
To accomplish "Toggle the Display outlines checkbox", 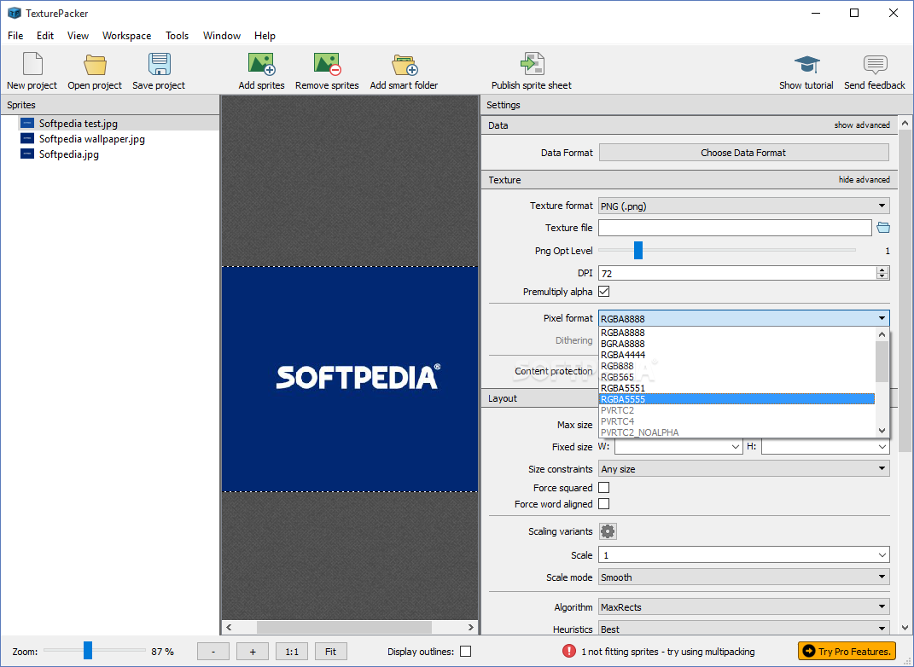I will pyautogui.click(x=465, y=652).
